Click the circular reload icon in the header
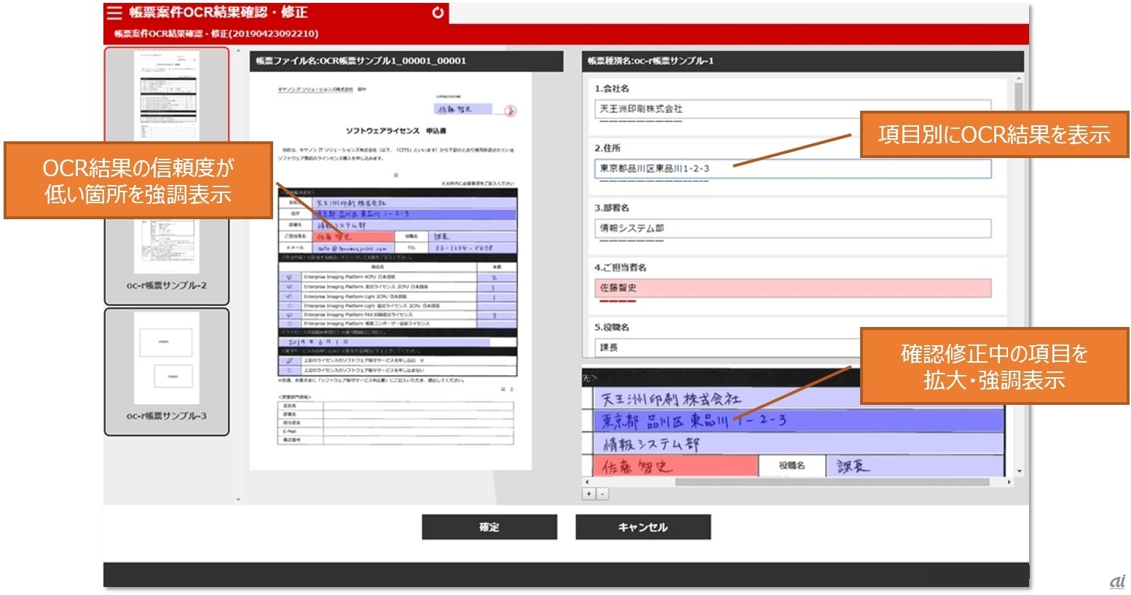Screen dimensions: 1131x595 pyautogui.click(x=438, y=12)
